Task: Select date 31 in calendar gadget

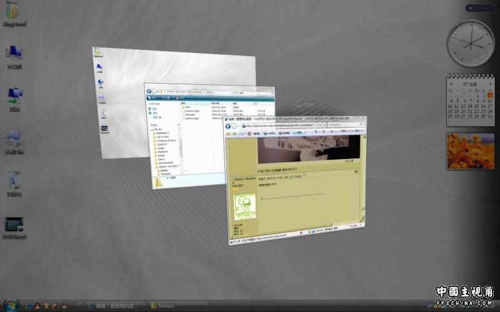Action: tap(490, 116)
